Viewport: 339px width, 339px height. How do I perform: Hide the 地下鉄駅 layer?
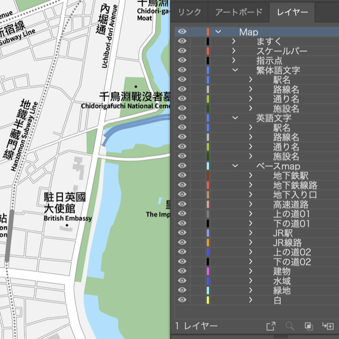182,175
